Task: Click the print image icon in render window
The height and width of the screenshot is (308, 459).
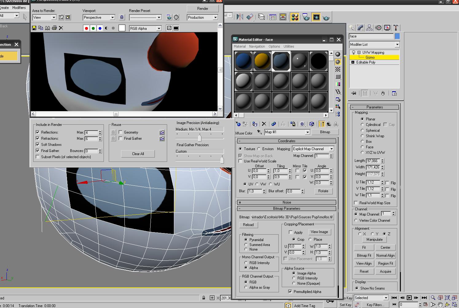Action: click(x=54, y=28)
